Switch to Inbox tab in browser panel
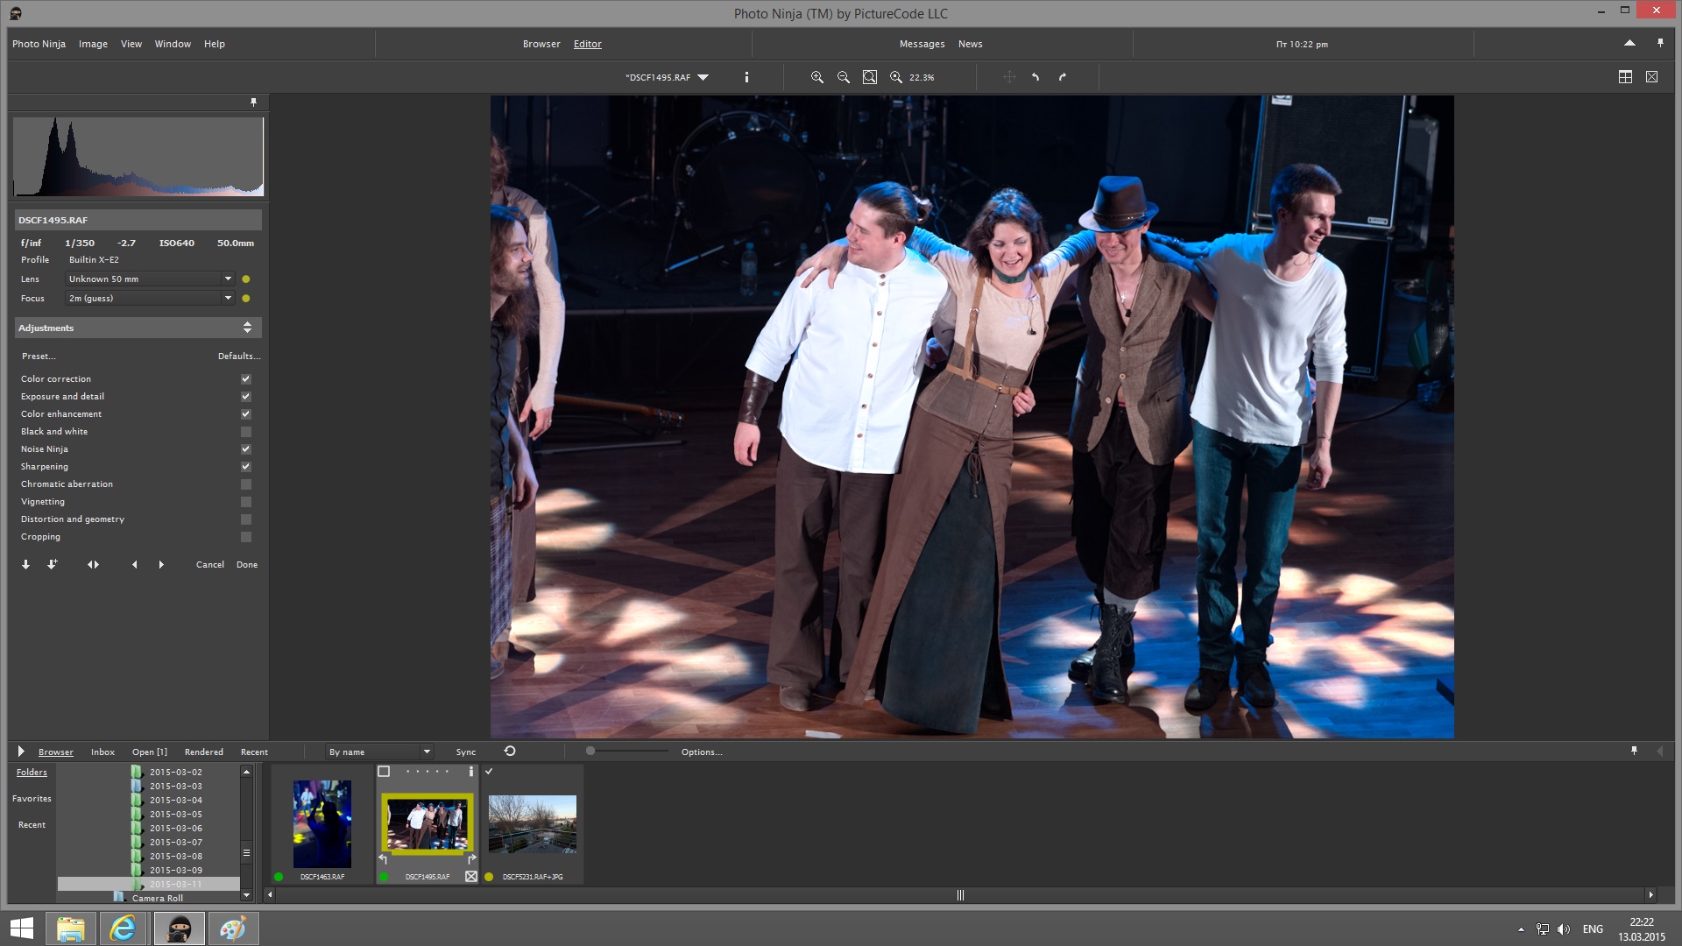Image resolution: width=1682 pixels, height=946 pixels. tap(102, 752)
